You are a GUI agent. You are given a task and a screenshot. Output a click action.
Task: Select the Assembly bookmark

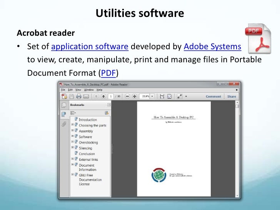pyautogui.click(x=86, y=131)
